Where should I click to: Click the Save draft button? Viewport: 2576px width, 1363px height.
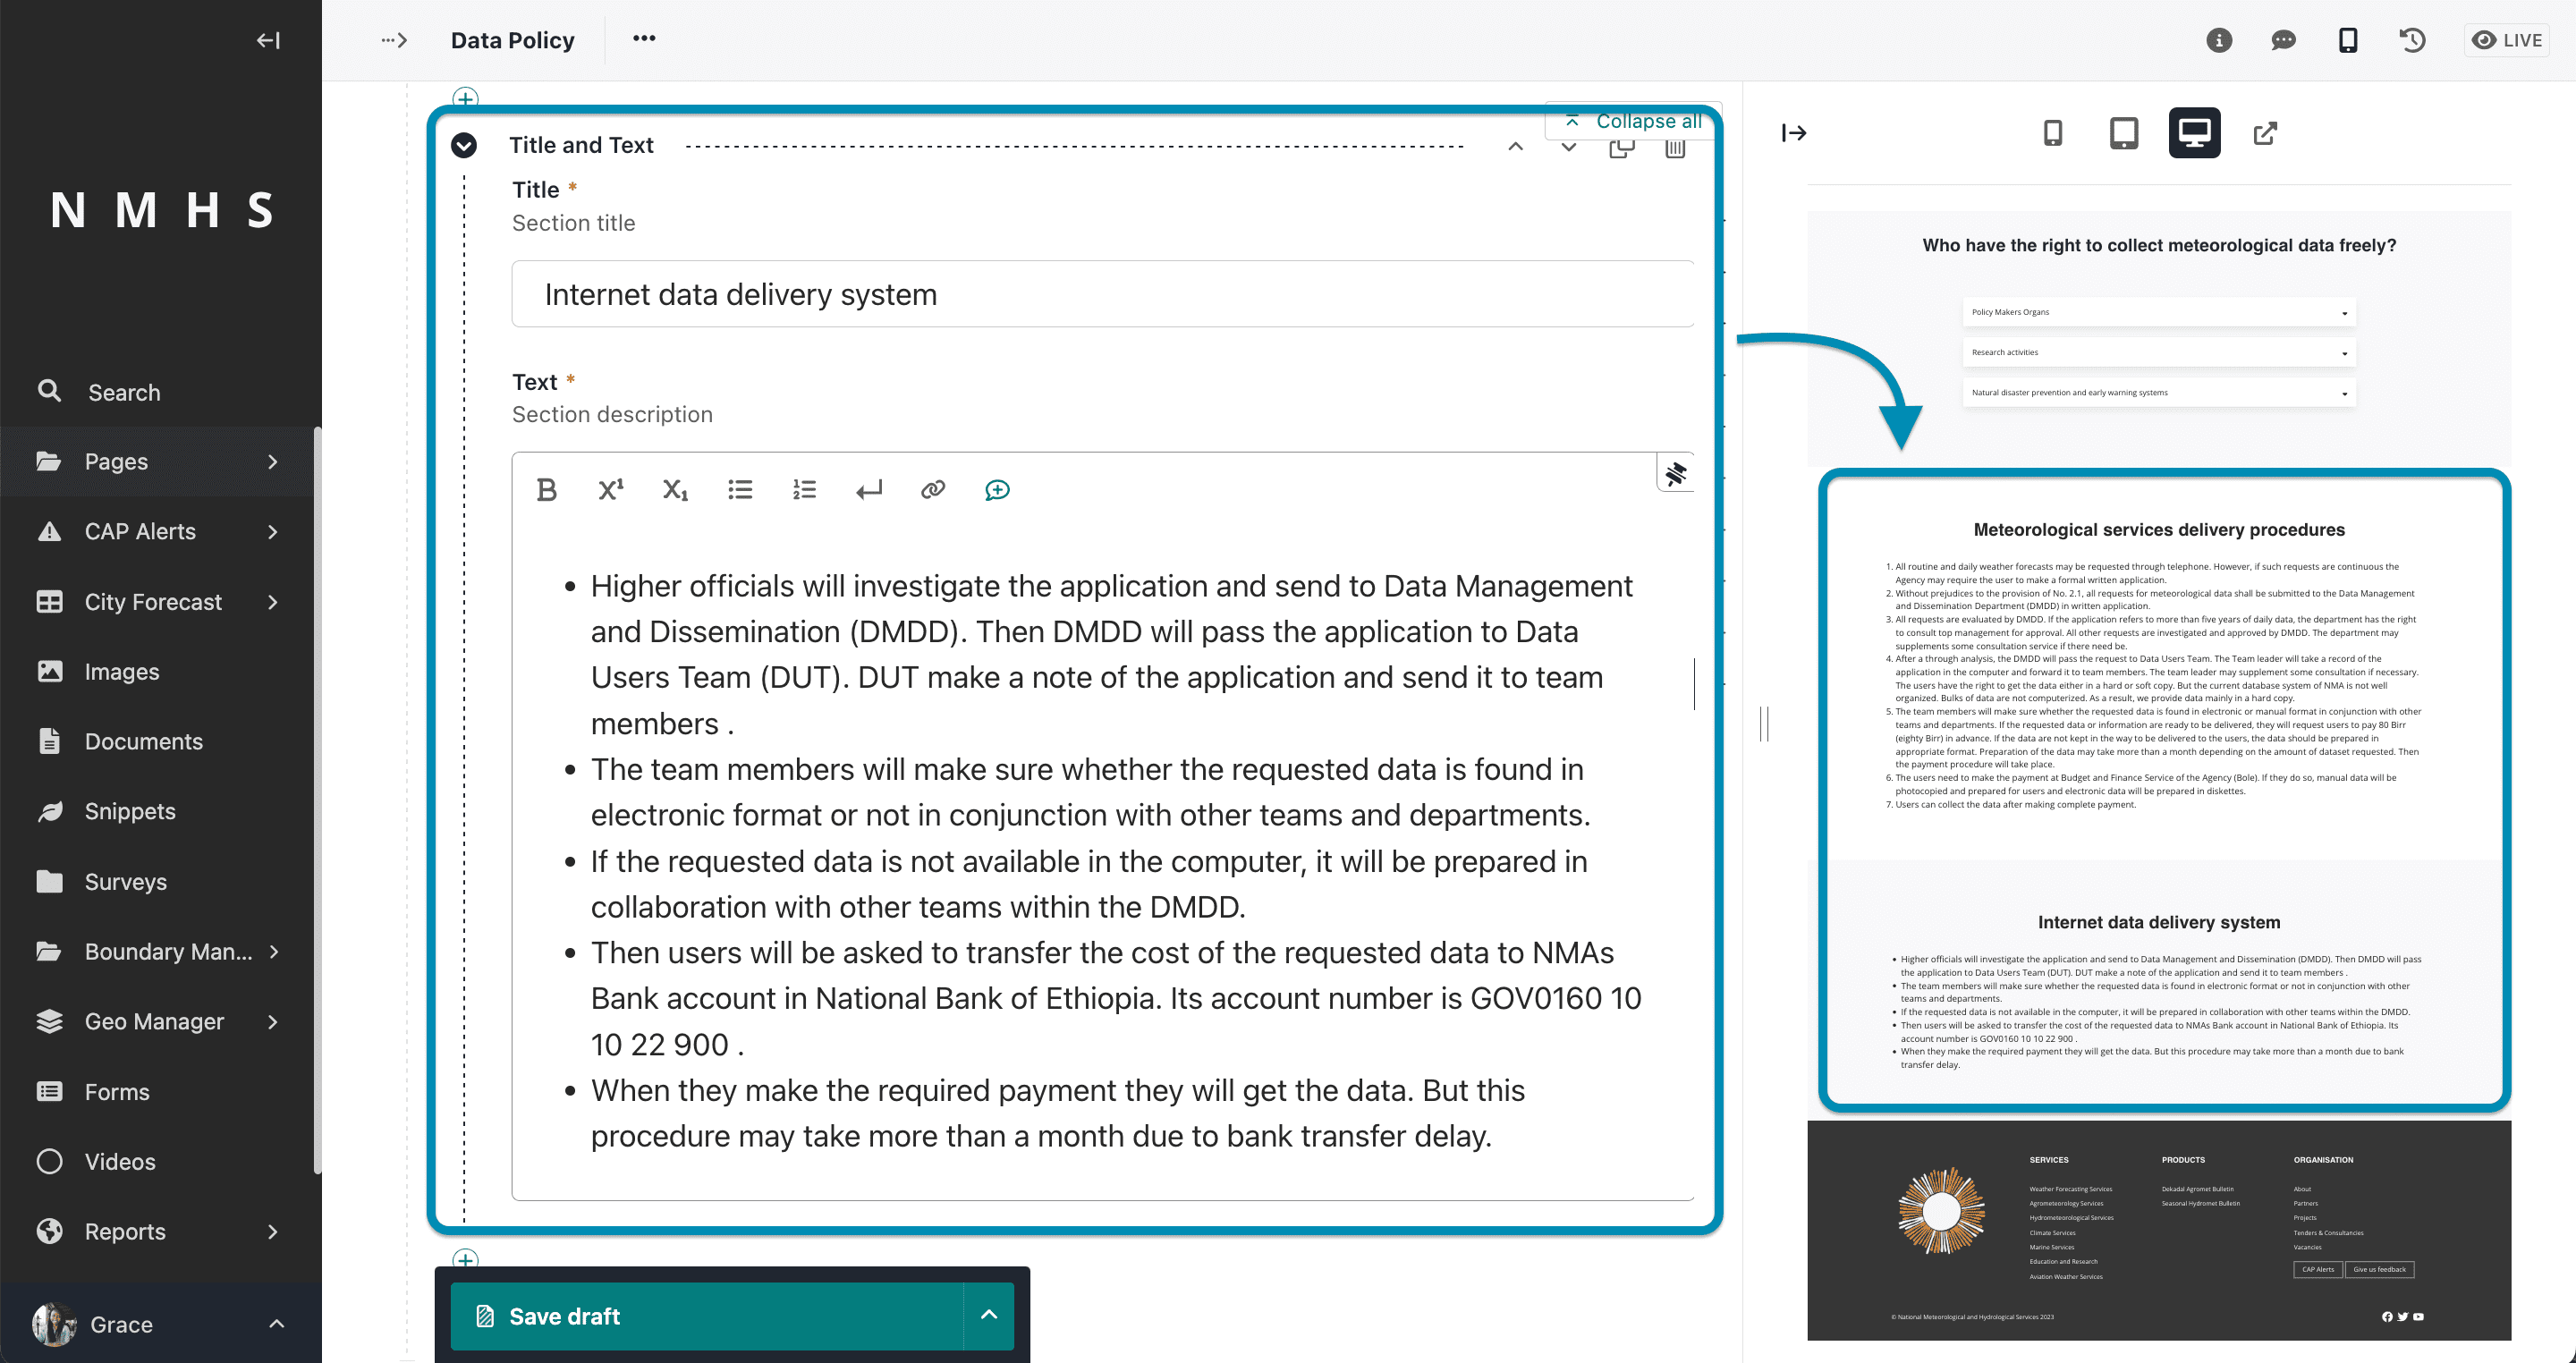(707, 1316)
